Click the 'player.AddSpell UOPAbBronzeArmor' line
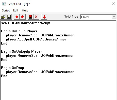 click(x=36, y=39)
